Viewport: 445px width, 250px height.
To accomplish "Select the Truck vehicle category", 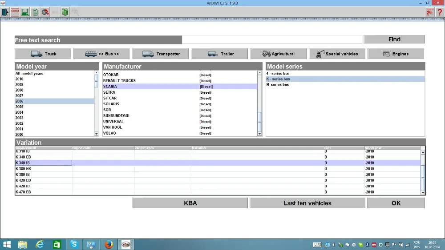I will click(43, 54).
